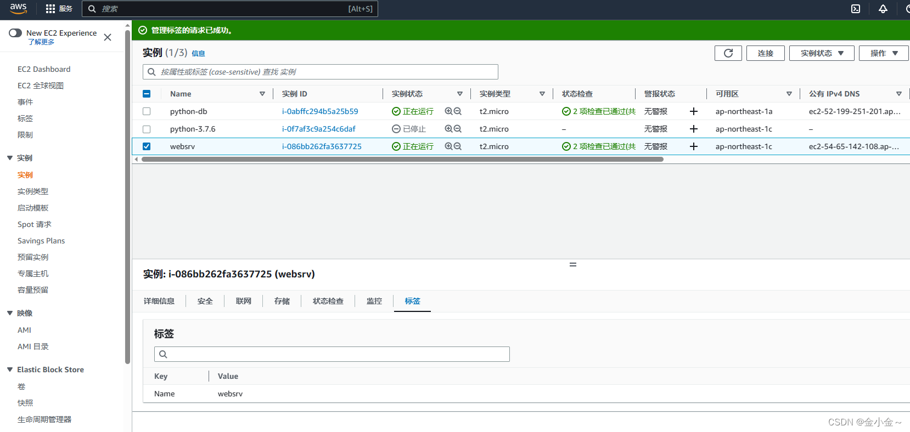This screenshot has width=910, height=432.
Task: Add alarm plus icon for python-db
Action: pyautogui.click(x=694, y=111)
